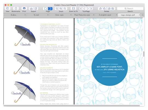Click the vertical scrollbar thumb
This screenshot has width=148, height=110.
(x=144, y=54)
